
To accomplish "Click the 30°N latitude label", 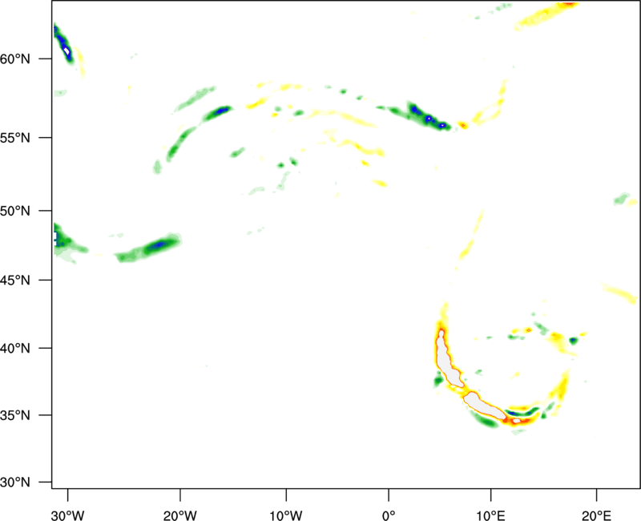I will pos(15,483).
